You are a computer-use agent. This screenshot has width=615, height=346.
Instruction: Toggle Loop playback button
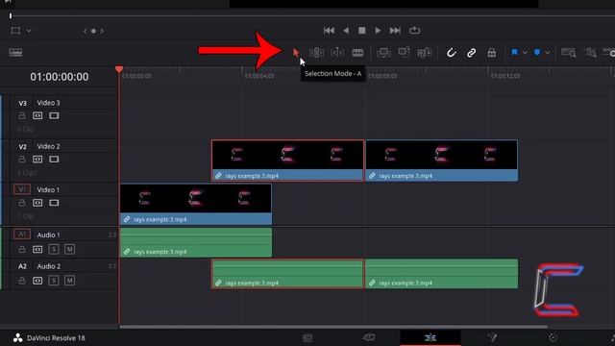tap(414, 31)
